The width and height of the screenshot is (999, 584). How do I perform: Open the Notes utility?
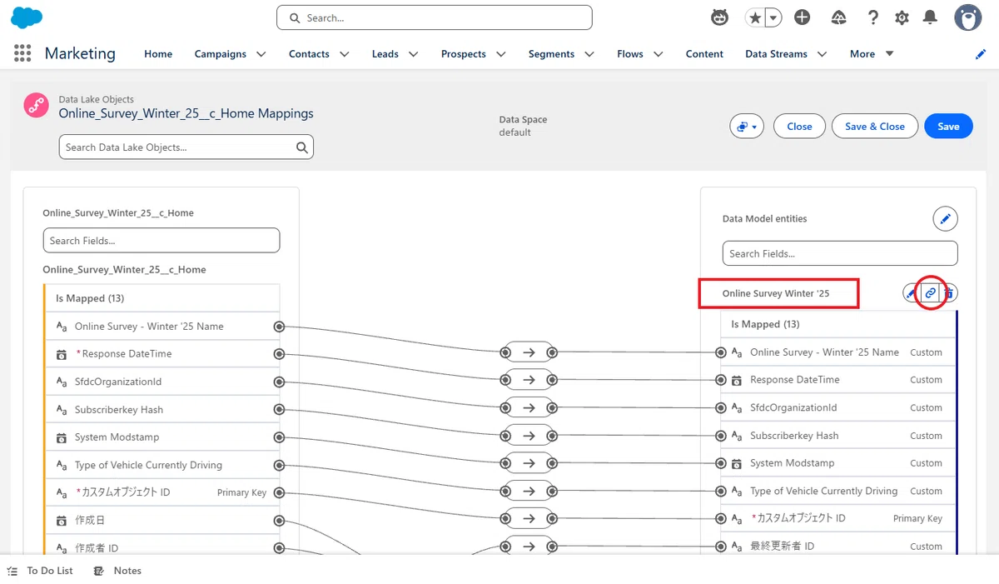pyautogui.click(x=117, y=571)
